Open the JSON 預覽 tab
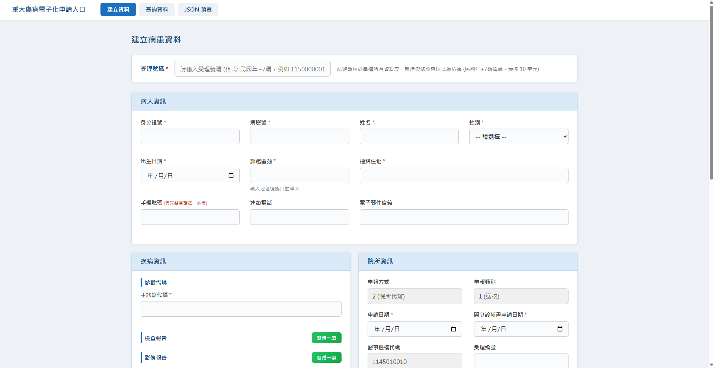Image resolution: width=714 pixels, height=368 pixels. 198,10
